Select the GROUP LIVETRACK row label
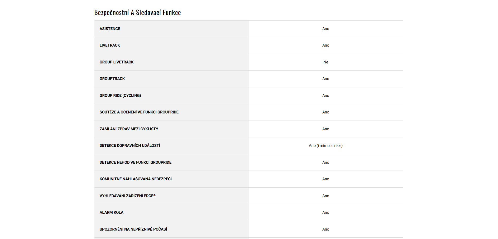 [x=117, y=62]
